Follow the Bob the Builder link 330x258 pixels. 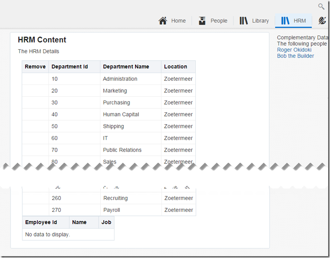(x=295, y=56)
